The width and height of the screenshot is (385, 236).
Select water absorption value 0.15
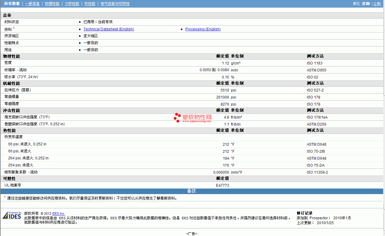225,77
